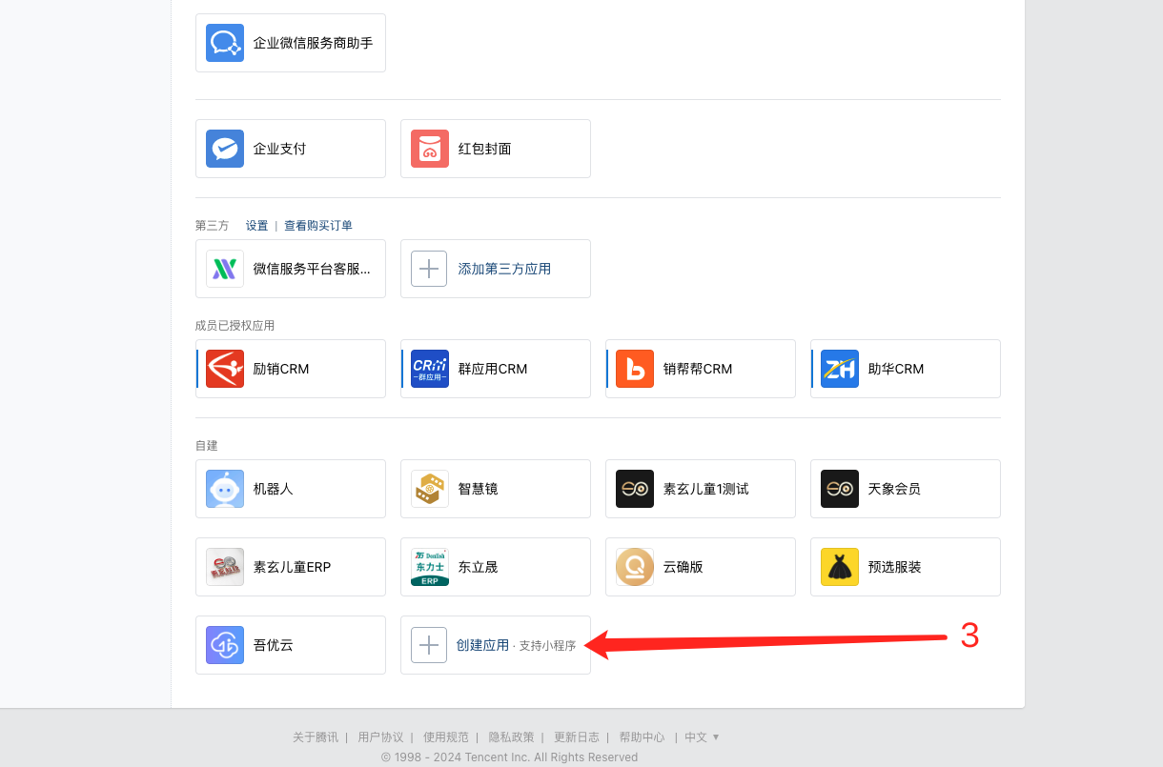This screenshot has height=767, width=1163.
Task: Open the 企业微信服务商助手 app icon
Action: click(x=225, y=43)
